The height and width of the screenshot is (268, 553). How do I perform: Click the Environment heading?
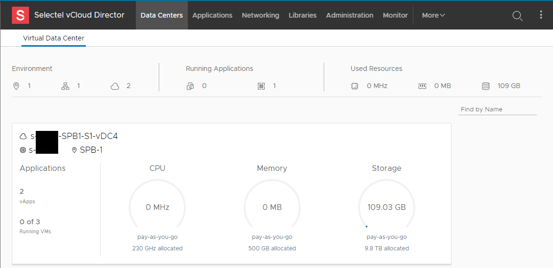click(x=32, y=69)
